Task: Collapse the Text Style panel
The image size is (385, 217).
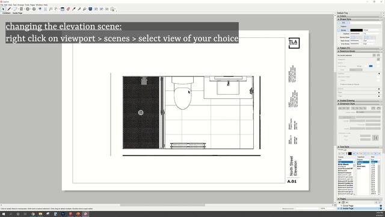Action: (339, 146)
